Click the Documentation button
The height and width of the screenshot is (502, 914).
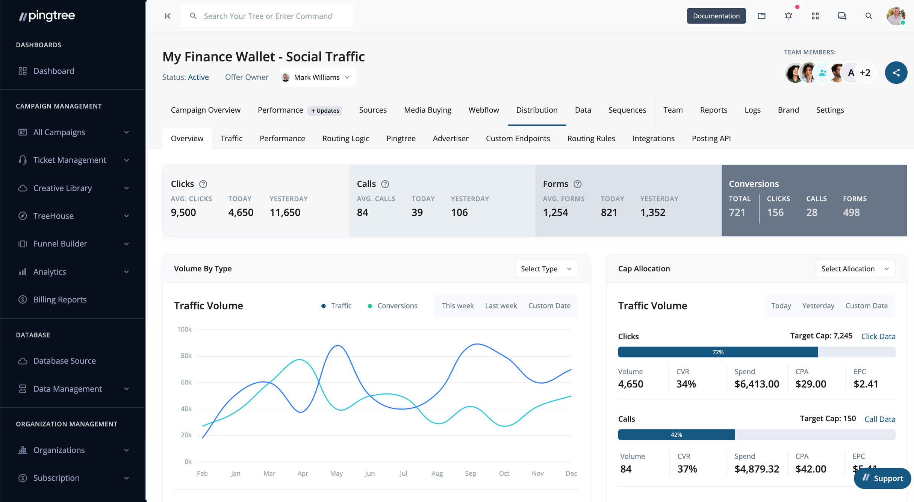click(716, 16)
